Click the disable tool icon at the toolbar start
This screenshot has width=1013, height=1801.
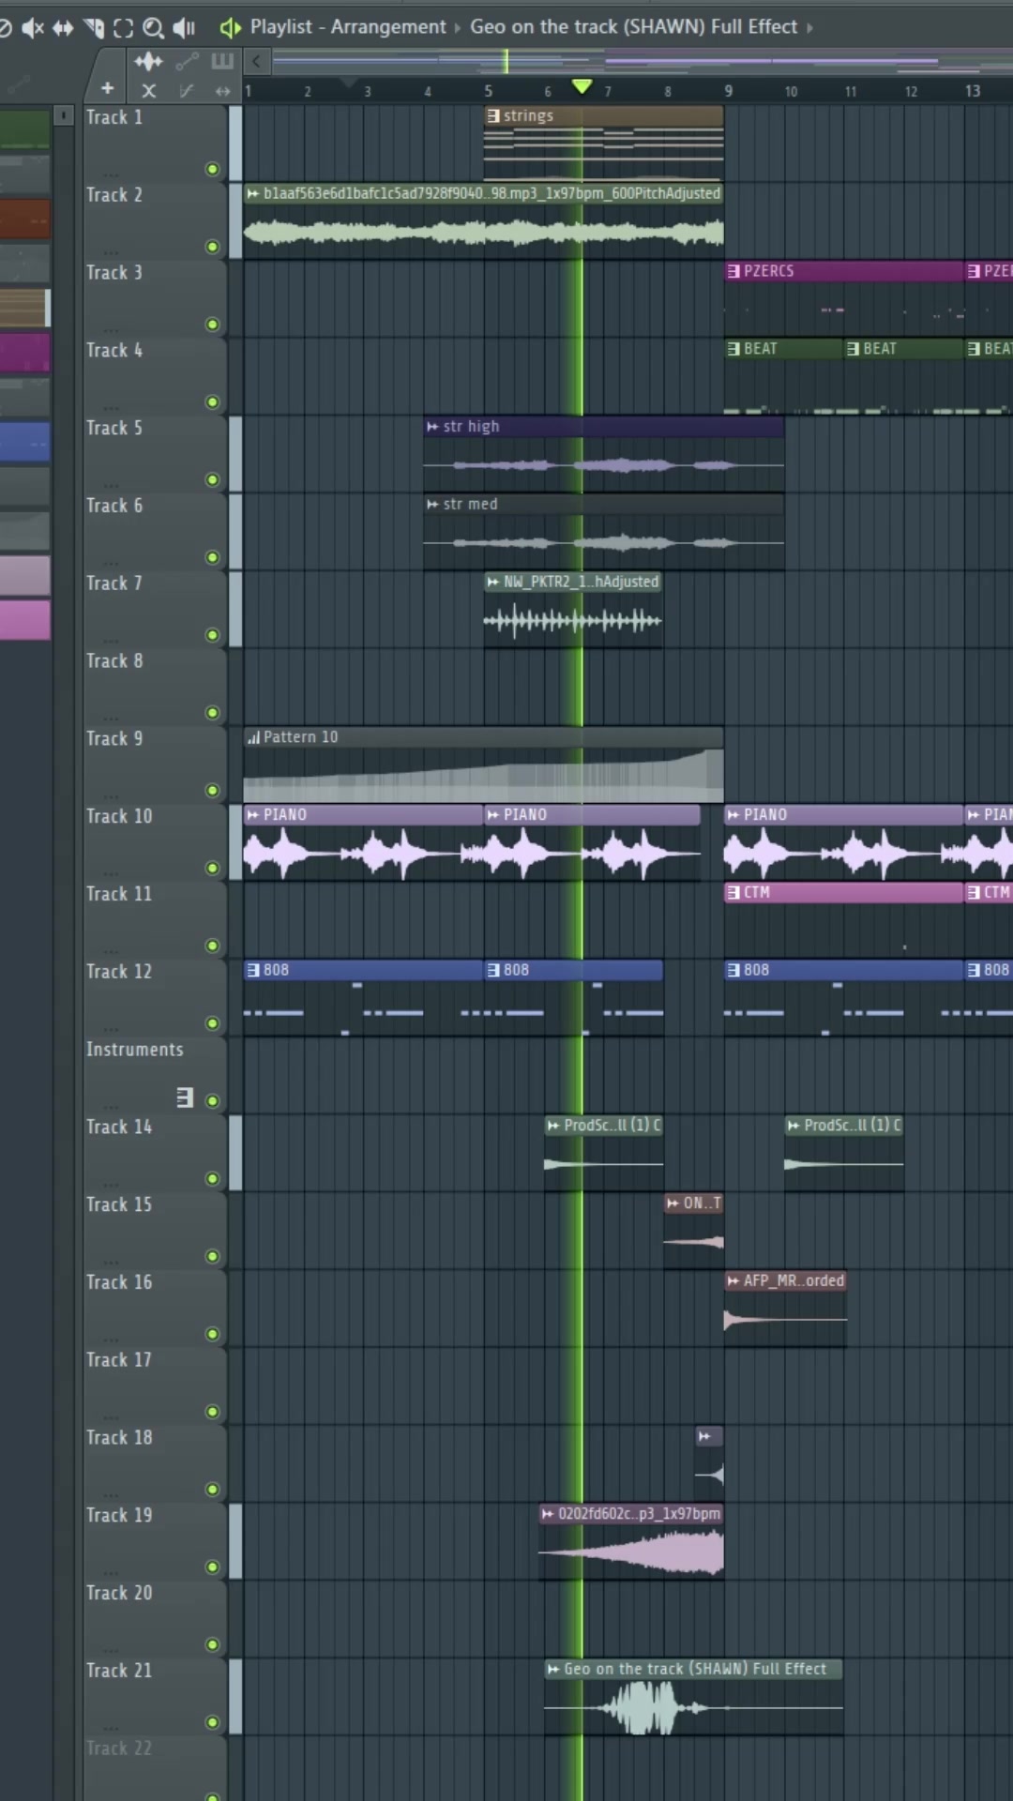coord(4,27)
